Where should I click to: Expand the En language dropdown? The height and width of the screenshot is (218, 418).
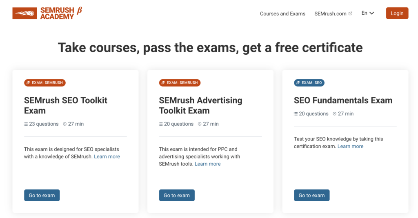point(368,13)
